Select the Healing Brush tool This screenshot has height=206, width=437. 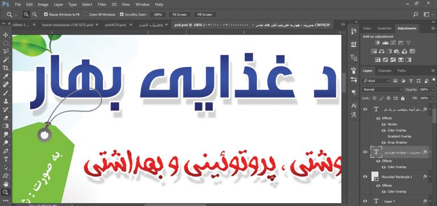tap(6, 85)
